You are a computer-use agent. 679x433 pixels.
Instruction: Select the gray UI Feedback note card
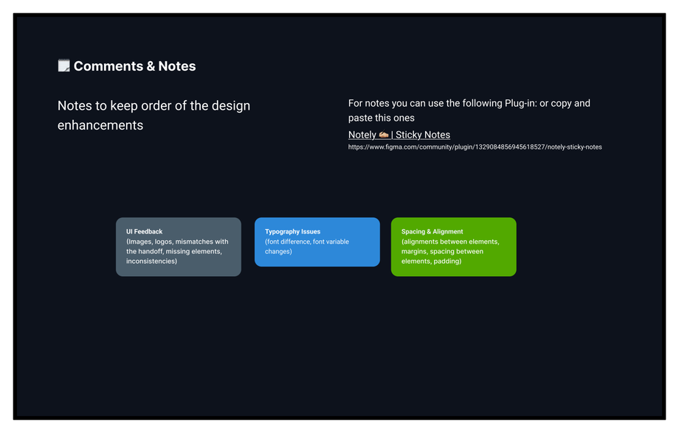[x=179, y=247]
